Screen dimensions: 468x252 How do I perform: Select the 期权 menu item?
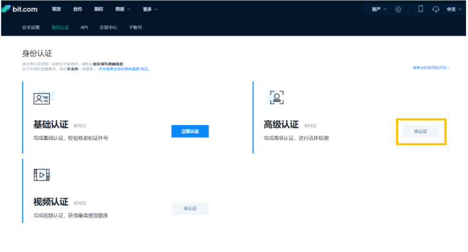99,9
